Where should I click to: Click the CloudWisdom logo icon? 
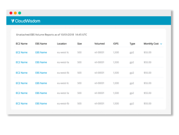click(x=13, y=21)
